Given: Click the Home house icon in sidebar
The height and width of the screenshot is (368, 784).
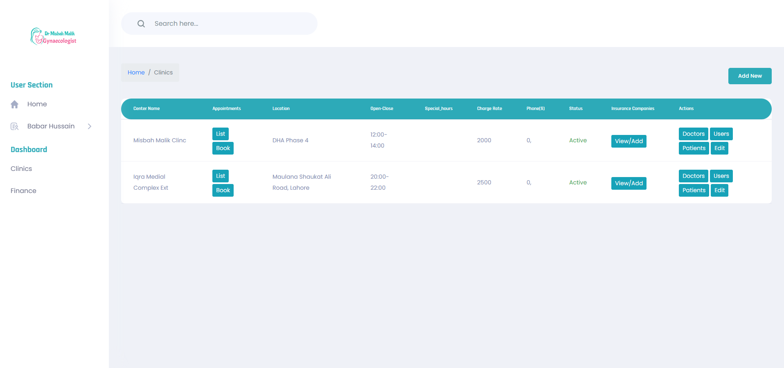Looking at the screenshot, I should 15,104.
